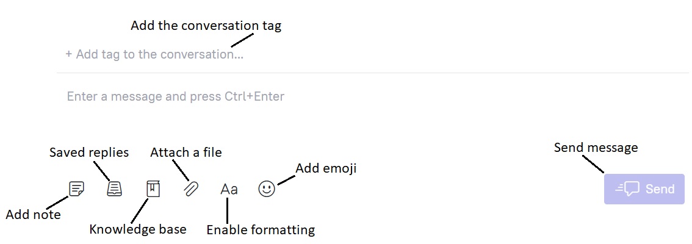Open the emoji picker smiley icon

pyautogui.click(x=267, y=189)
